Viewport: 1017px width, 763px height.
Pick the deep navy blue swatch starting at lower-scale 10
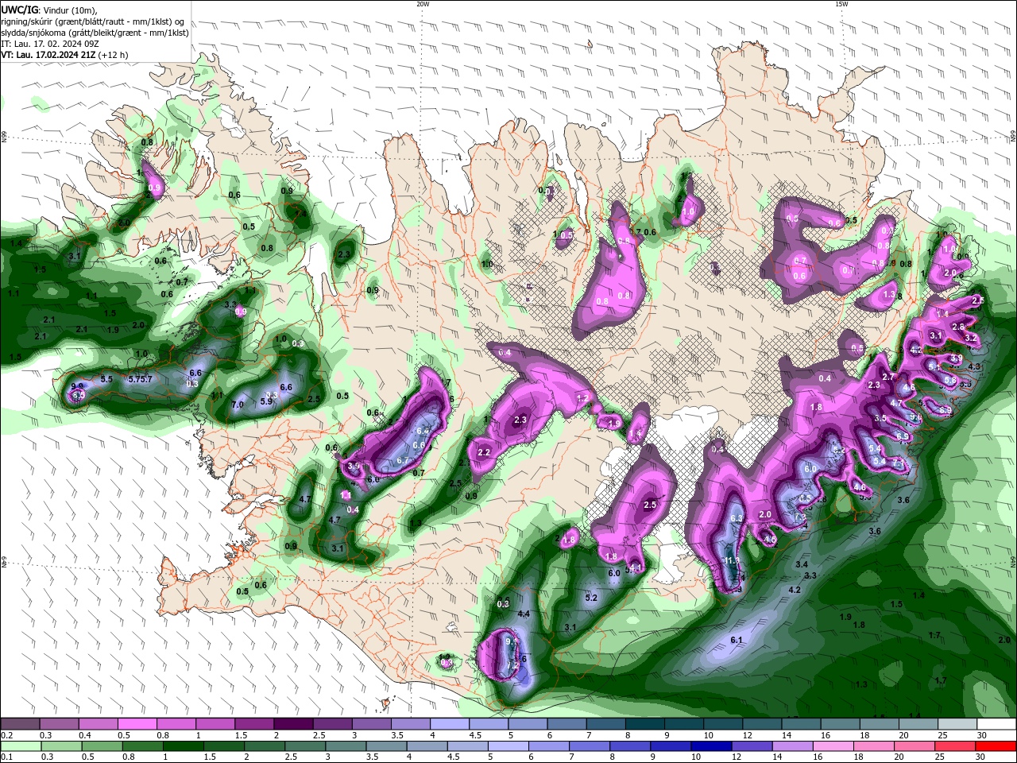(711, 746)
